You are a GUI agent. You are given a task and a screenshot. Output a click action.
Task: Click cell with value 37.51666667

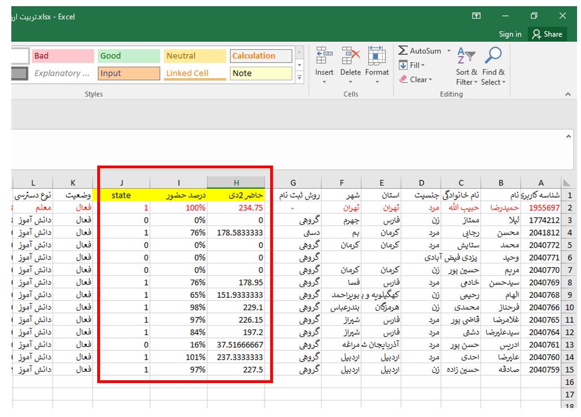click(236, 345)
